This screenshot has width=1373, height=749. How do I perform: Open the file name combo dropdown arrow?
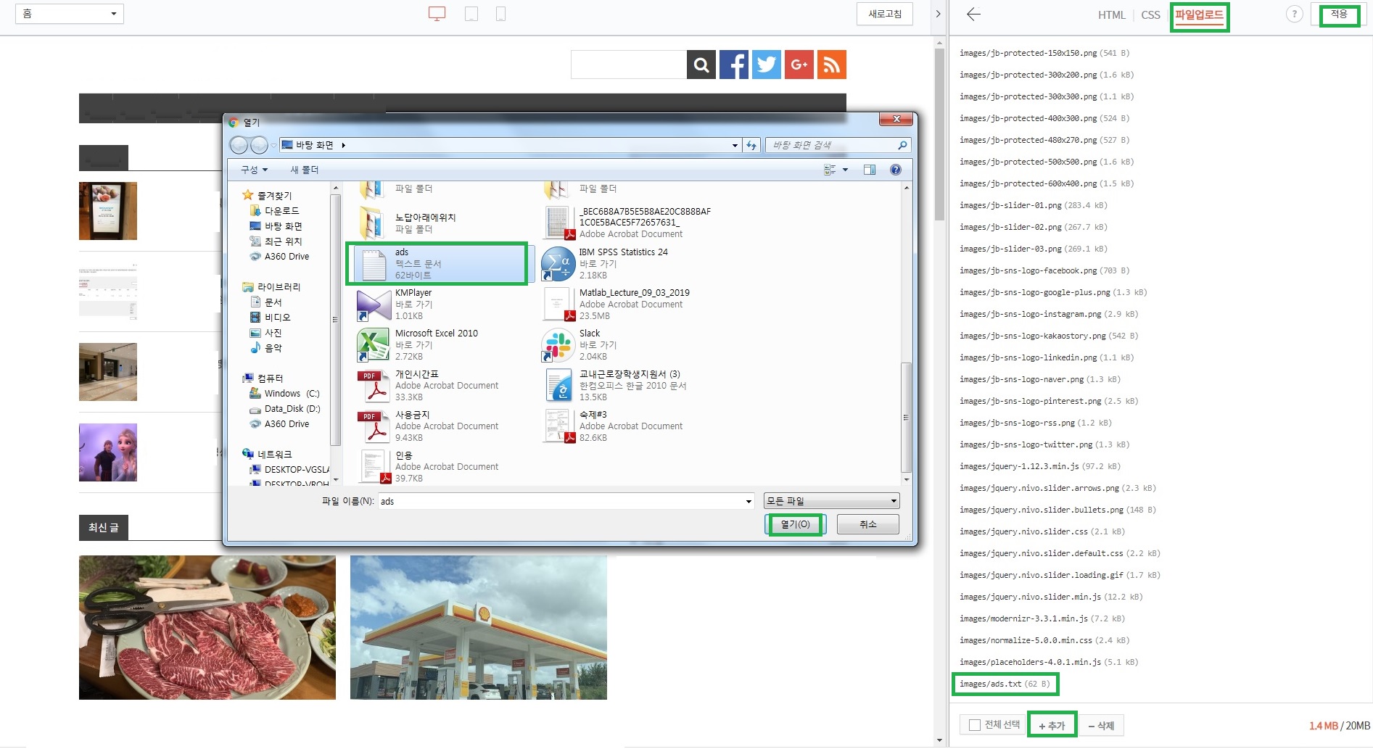click(749, 501)
